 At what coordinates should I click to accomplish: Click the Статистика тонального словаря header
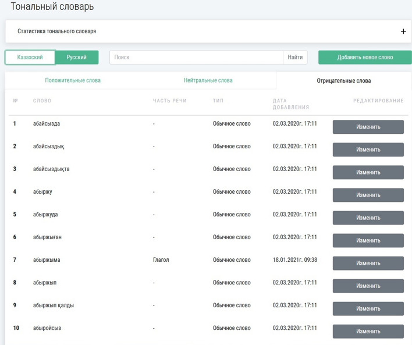click(x=57, y=31)
